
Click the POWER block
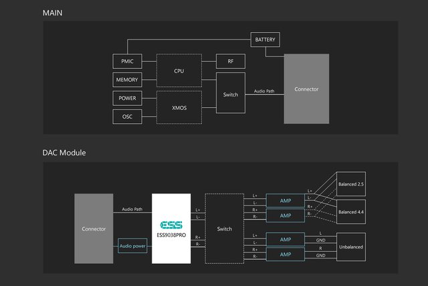pos(127,98)
